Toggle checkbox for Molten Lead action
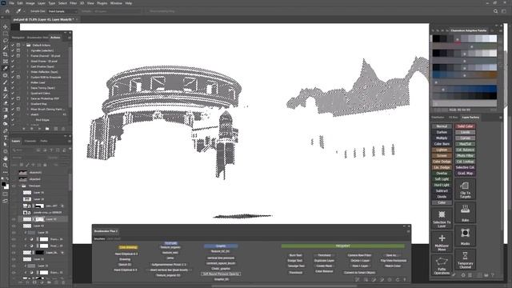Viewport: 512px width, 288px height. click(13, 82)
